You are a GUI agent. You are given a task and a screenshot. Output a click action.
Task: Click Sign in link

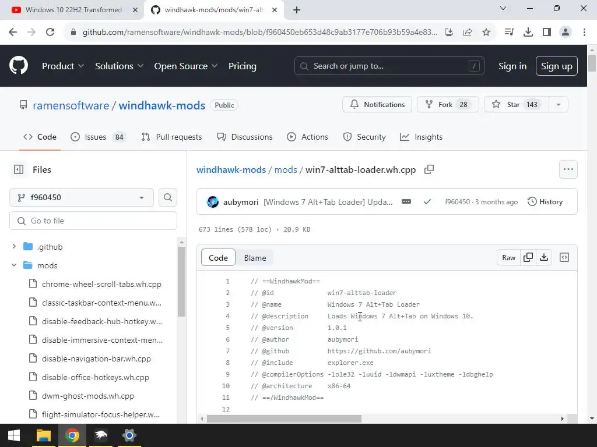pos(512,66)
